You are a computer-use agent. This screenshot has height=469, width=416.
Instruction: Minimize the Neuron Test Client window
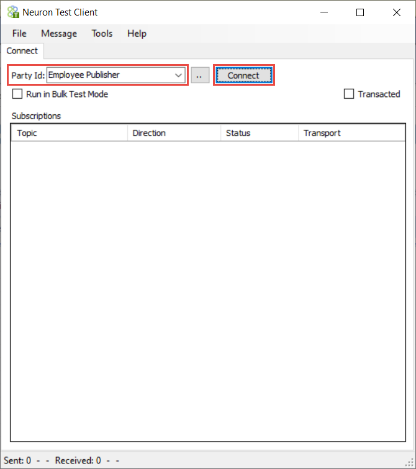[324, 12]
